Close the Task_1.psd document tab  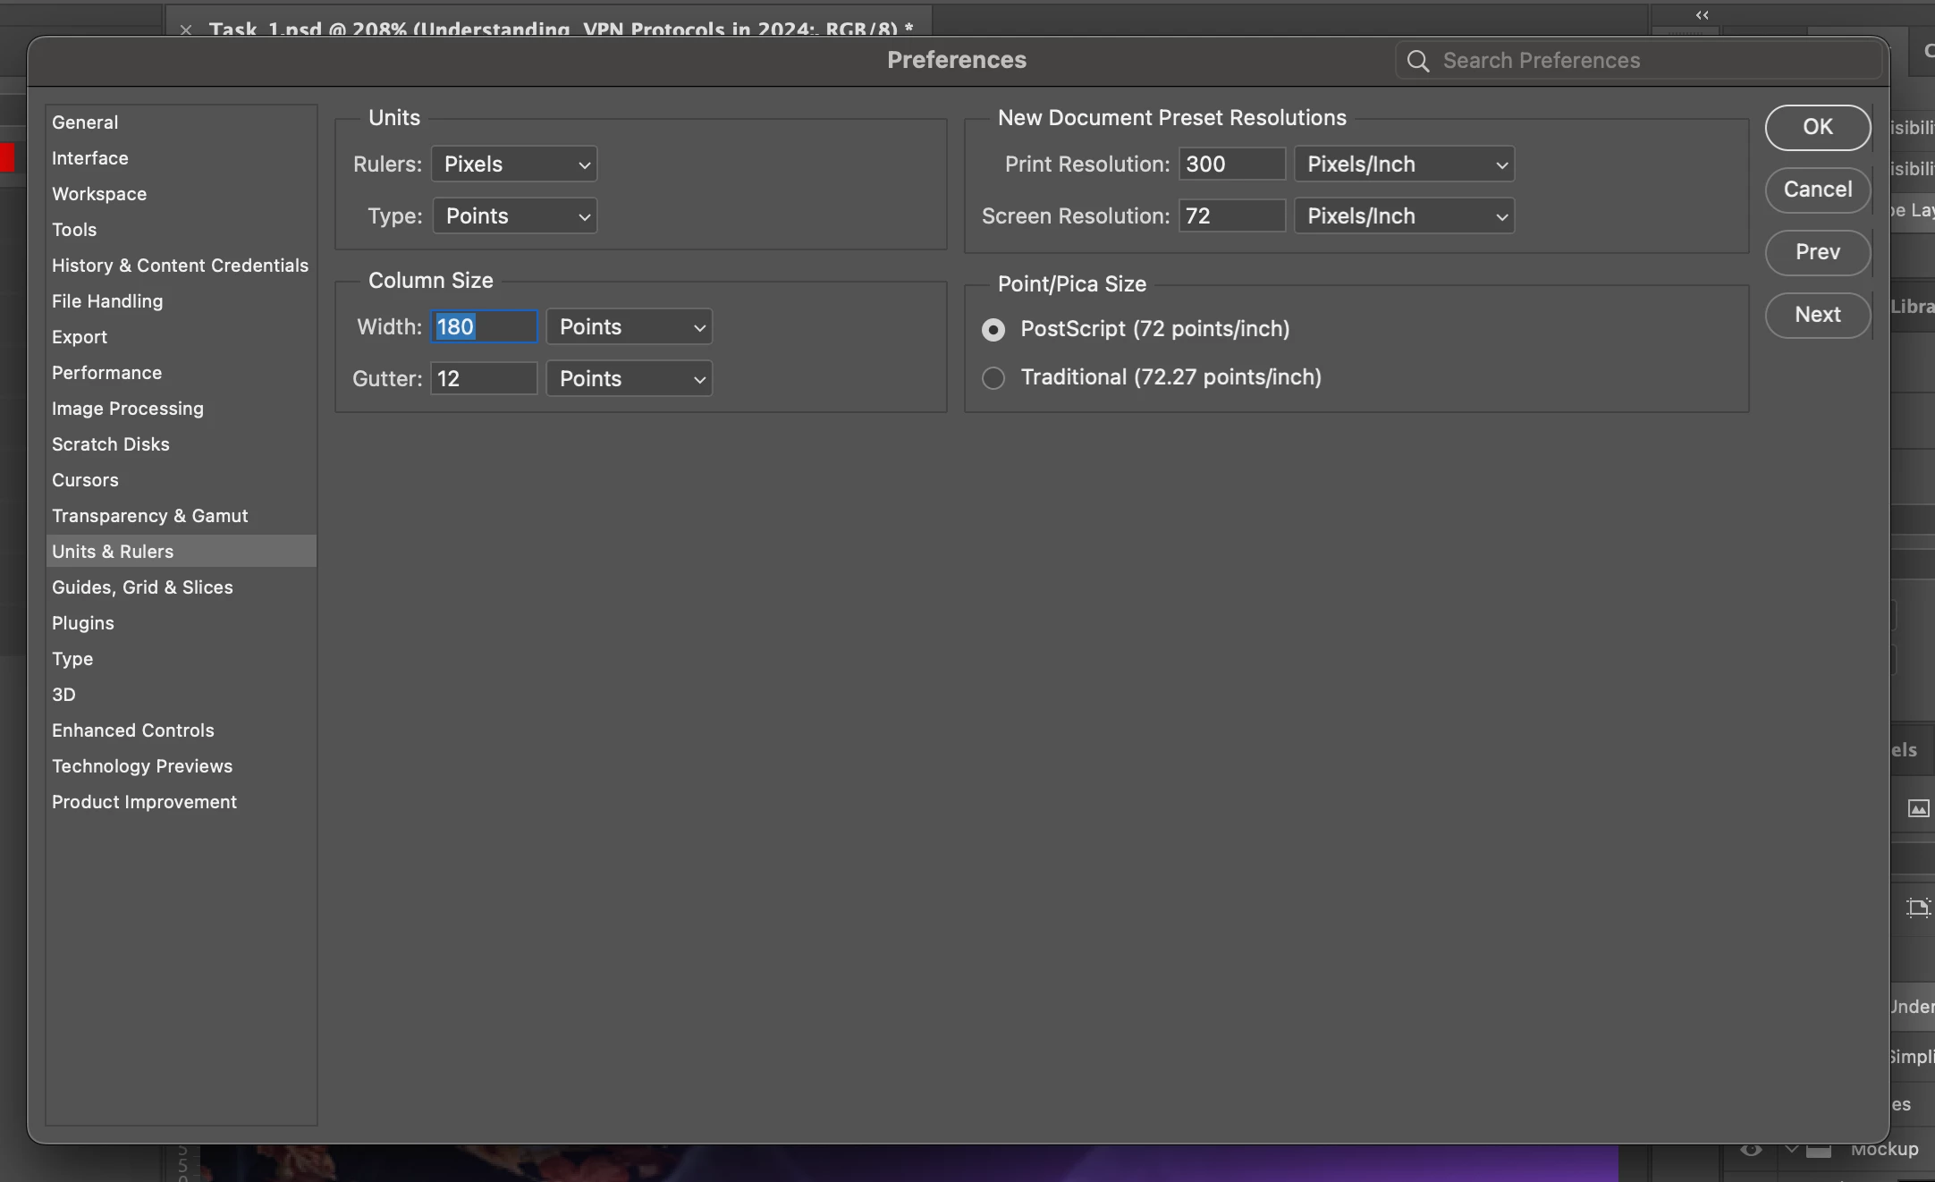(186, 30)
